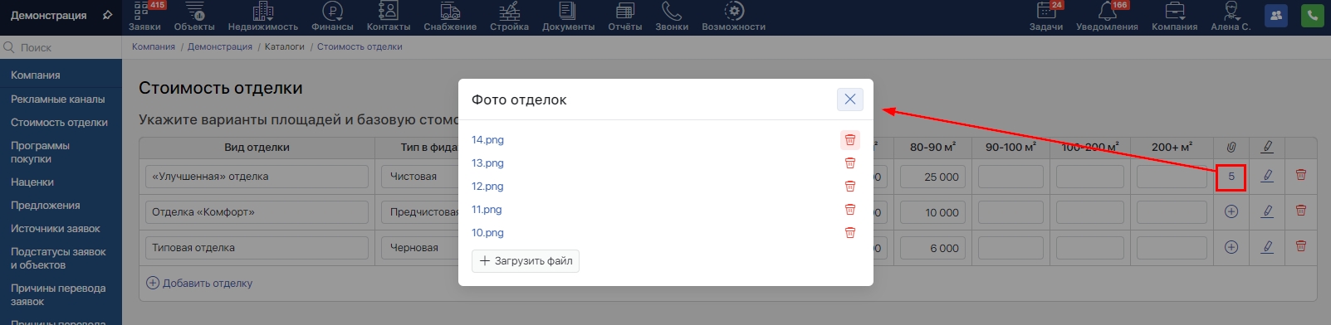This screenshot has height=325, width=1331.
Task: Open the Задачи calendar icon
Action: pyautogui.click(x=1046, y=17)
